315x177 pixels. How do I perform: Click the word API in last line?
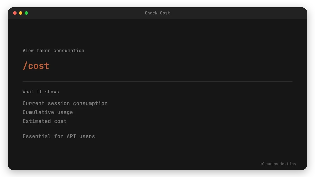(x=71, y=136)
